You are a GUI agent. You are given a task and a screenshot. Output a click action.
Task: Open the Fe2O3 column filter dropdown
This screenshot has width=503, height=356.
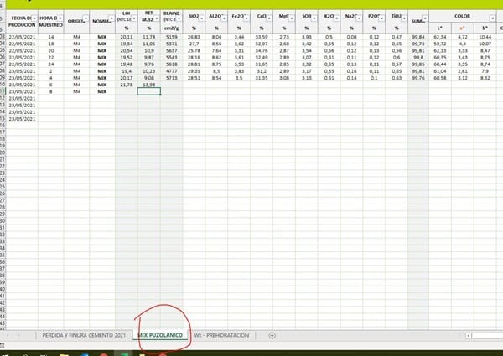(248, 16)
